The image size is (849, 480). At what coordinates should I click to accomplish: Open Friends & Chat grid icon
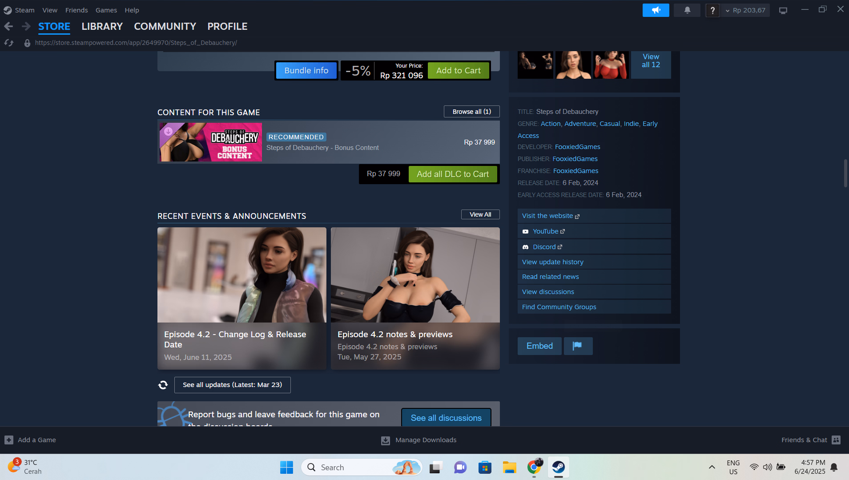[836, 440]
